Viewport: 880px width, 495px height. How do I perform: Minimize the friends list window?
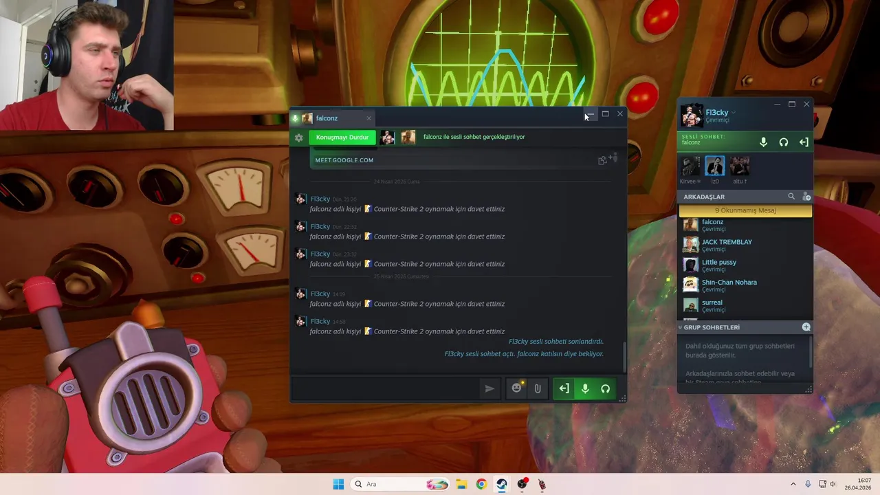pyautogui.click(x=777, y=104)
